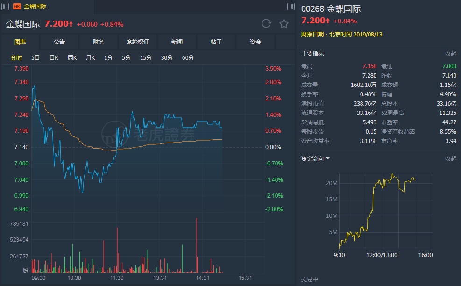Screen dimensions: 461x286
Task: Select the 日K chart period
Action: click(x=54, y=57)
